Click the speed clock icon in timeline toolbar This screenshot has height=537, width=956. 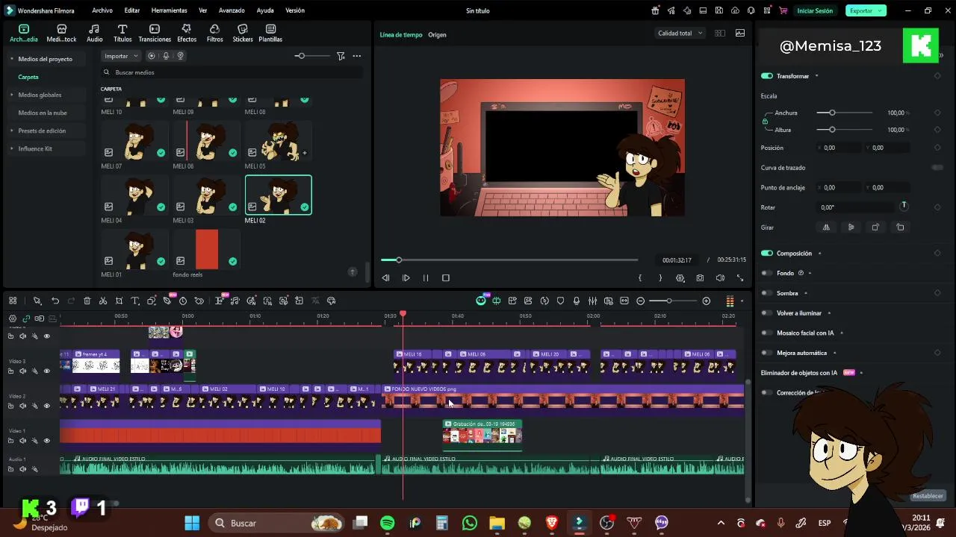point(183,301)
